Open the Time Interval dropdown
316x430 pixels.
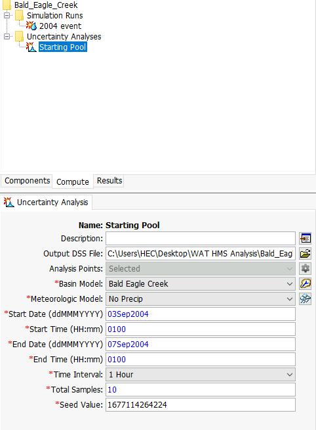pyautogui.click(x=201, y=374)
